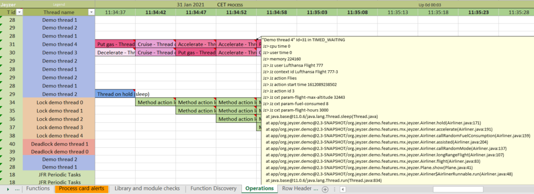
Task: Click the sheet tab navigation left arrow
Action: [x=7, y=189]
